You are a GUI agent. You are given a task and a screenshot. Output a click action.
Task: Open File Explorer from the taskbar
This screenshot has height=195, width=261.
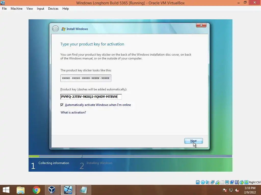click(21, 190)
